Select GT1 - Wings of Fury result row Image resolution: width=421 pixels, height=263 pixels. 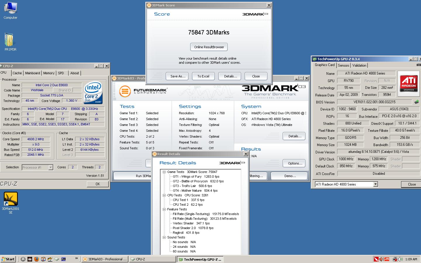click(x=196, y=177)
